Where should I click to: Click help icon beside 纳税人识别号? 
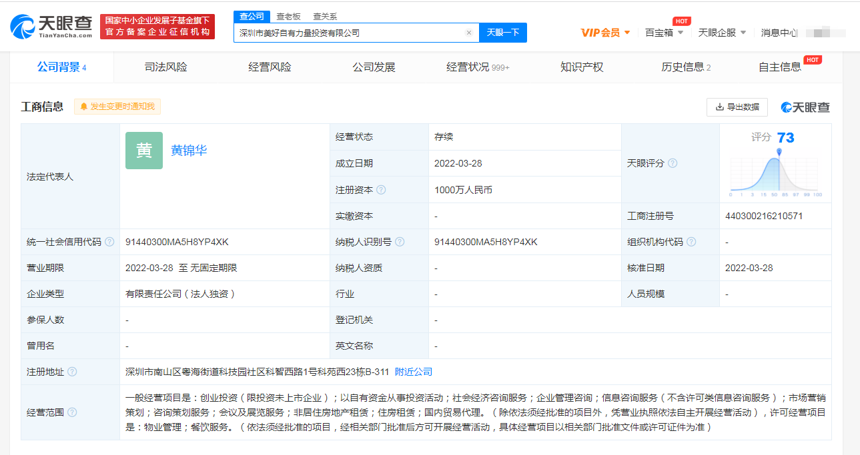pyautogui.click(x=400, y=242)
